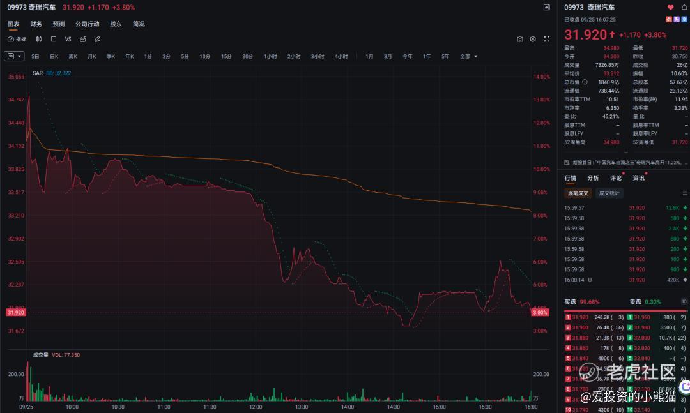The height and width of the screenshot is (413, 690).
Task: Open the chart events icon beside VS
Action: click(82, 39)
